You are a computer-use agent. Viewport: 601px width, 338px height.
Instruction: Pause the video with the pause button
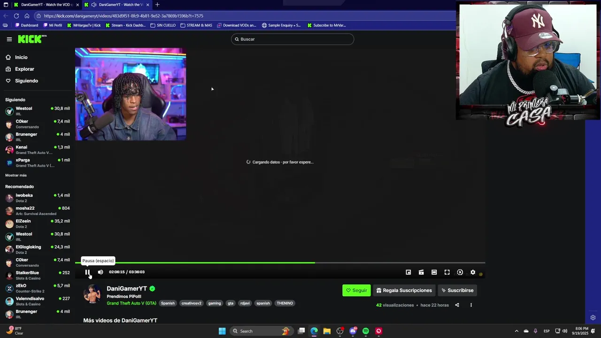(x=87, y=272)
